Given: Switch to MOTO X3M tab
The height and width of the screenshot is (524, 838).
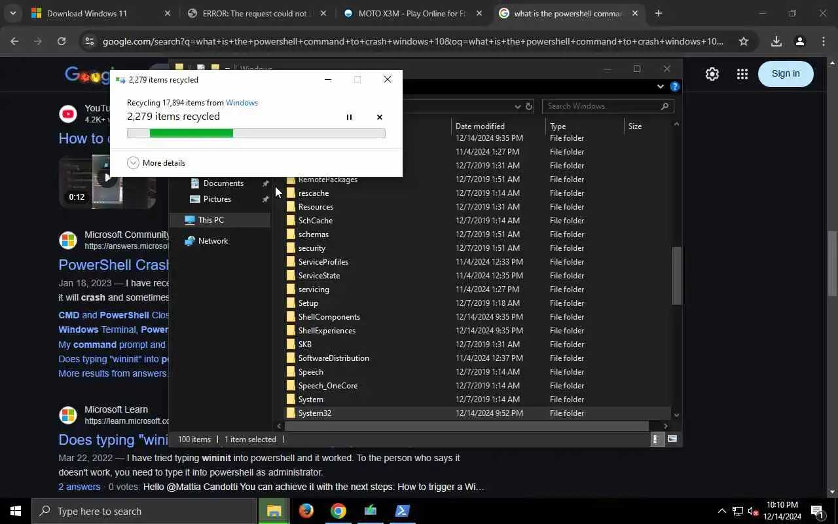Looking at the screenshot, I should pos(412,13).
